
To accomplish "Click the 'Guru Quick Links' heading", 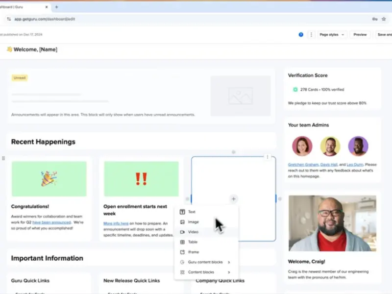I will (30, 280).
